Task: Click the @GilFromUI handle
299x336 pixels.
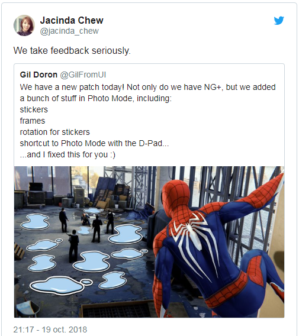Action: tap(83, 75)
